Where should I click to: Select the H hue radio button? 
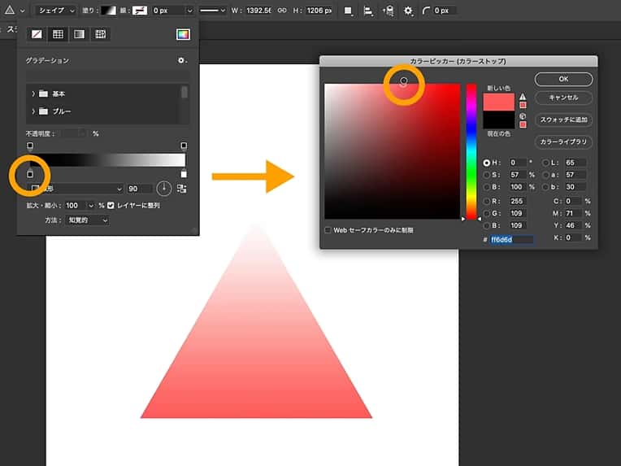click(x=487, y=163)
